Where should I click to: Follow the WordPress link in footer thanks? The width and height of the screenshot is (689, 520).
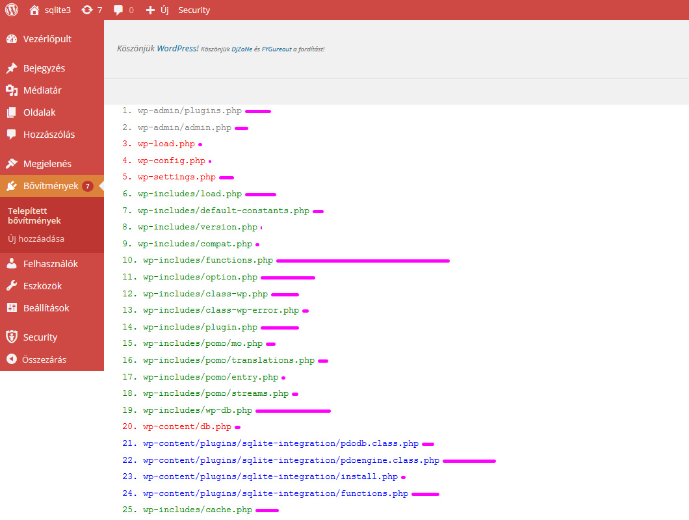178,48
